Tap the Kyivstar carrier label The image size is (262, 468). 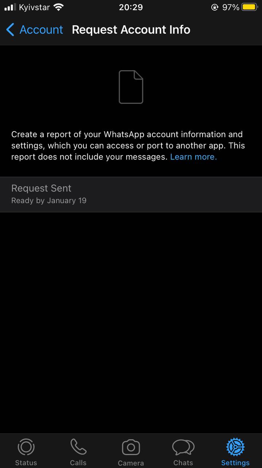tap(34, 7)
